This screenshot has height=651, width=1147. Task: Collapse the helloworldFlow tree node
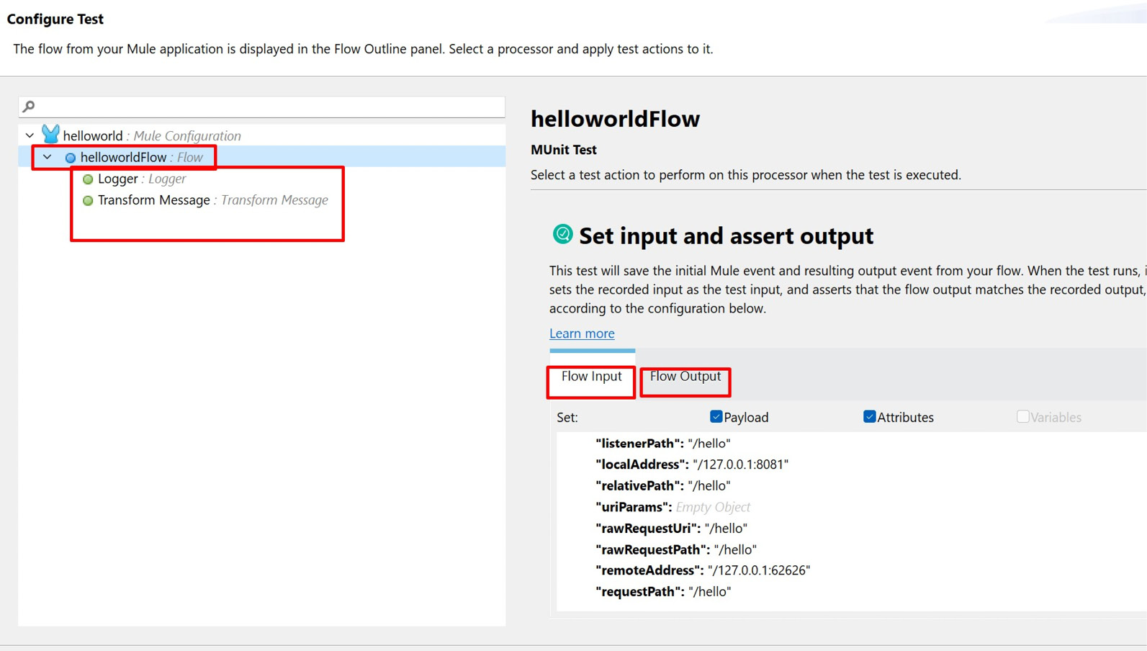click(47, 157)
